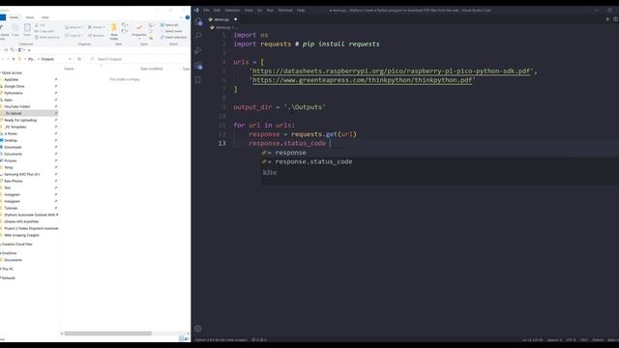Open Run and Debug view in VS Code
The width and height of the screenshot is (619, 348).
point(198,50)
